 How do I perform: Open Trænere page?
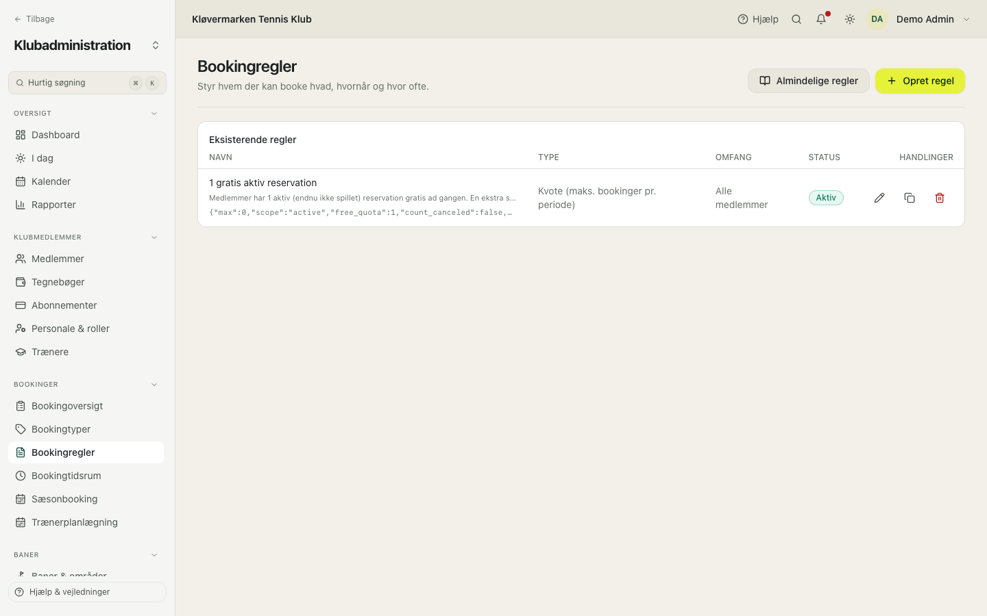(86, 352)
